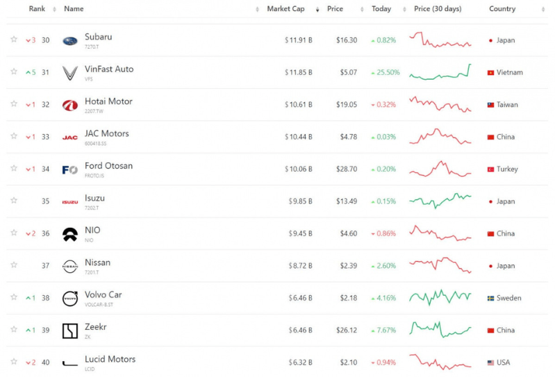Click the Volvo Car logo icon
The height and width of the screenshot is (377, 555).
70,299
